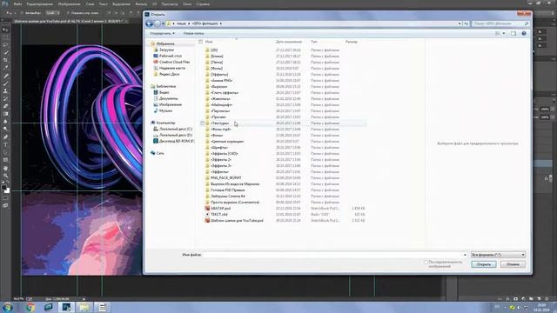Open the Все форматы file type dropdown

point(498,255)
